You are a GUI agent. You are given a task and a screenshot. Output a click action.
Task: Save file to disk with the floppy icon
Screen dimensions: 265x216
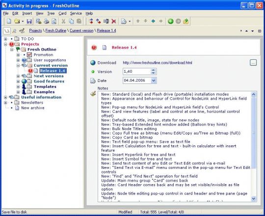coord(29,21)
